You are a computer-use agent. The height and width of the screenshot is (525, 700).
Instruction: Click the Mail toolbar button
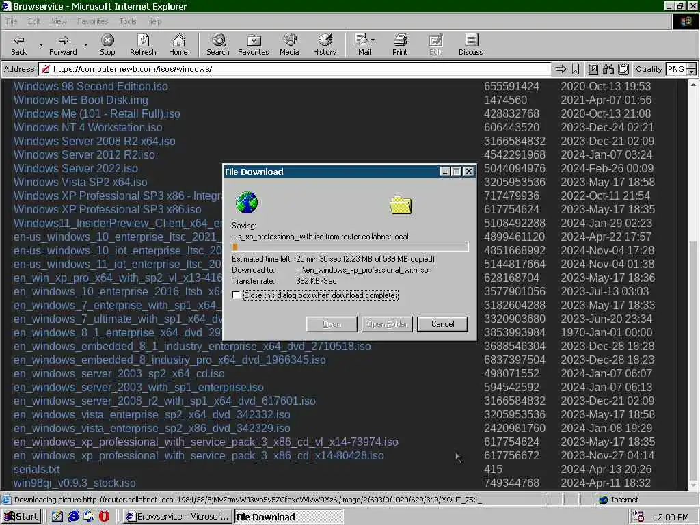pos(364,44)
